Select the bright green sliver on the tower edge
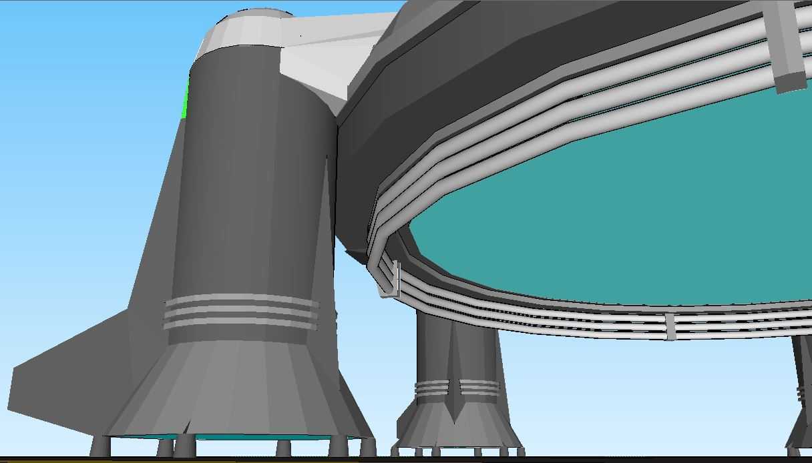The image size is (812, 463). [x=186, y=99]
